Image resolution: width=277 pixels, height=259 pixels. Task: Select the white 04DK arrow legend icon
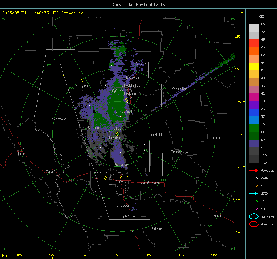point(254,178)
